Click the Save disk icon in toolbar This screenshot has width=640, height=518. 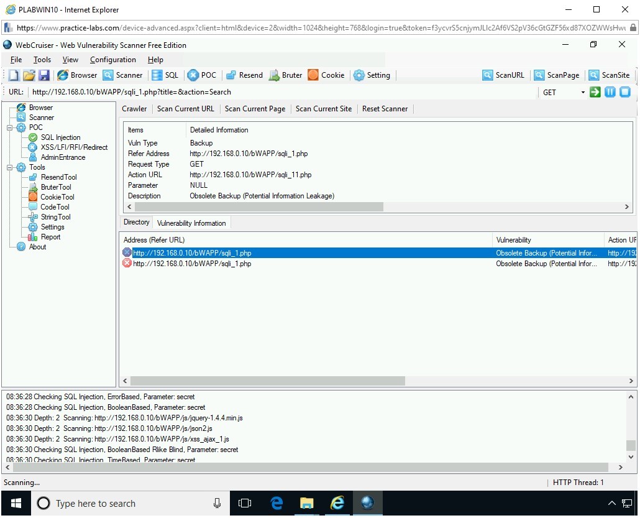[44, 75]
